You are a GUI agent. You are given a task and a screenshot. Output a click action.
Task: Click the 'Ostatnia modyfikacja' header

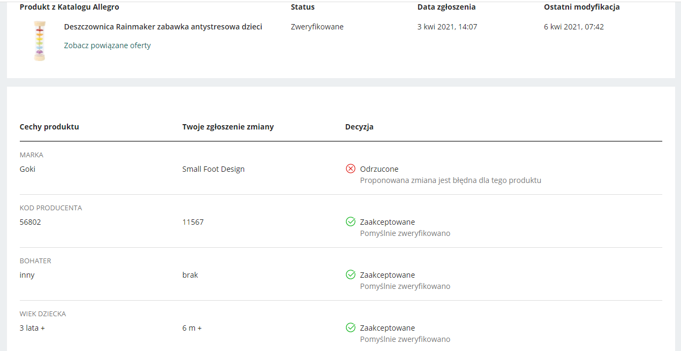coord(581,7)
